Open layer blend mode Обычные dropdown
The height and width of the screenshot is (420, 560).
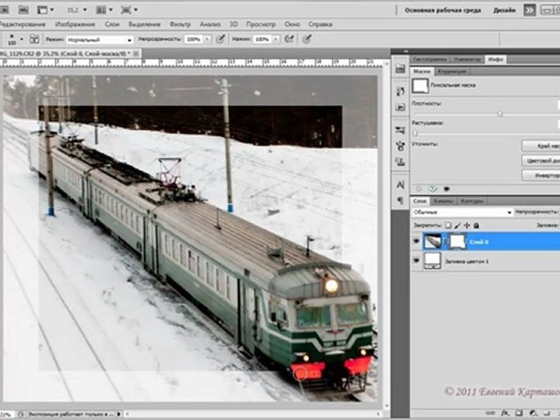pyautogui.click(x=462, y=212)
